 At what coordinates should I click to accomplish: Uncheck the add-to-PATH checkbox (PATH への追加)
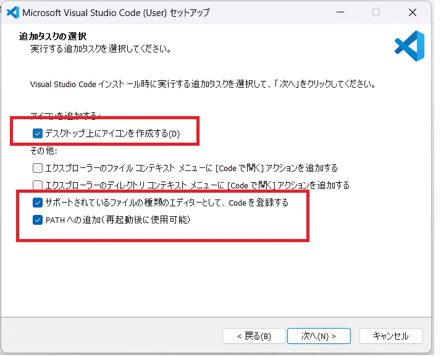38,220
